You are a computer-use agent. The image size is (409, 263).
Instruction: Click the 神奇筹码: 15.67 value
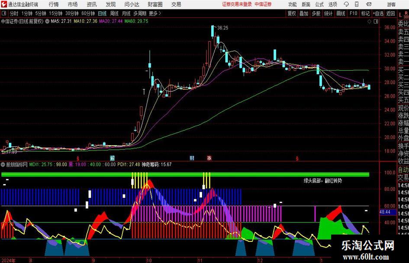coord(157,165)
